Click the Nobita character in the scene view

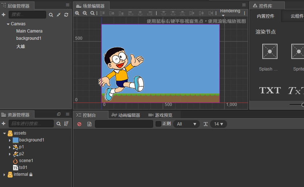point(122,73)
